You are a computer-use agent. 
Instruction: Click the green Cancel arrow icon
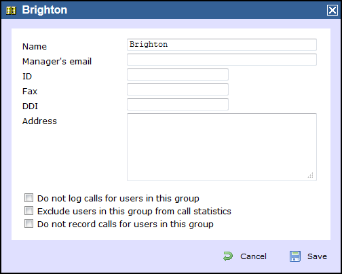point(228,256)
